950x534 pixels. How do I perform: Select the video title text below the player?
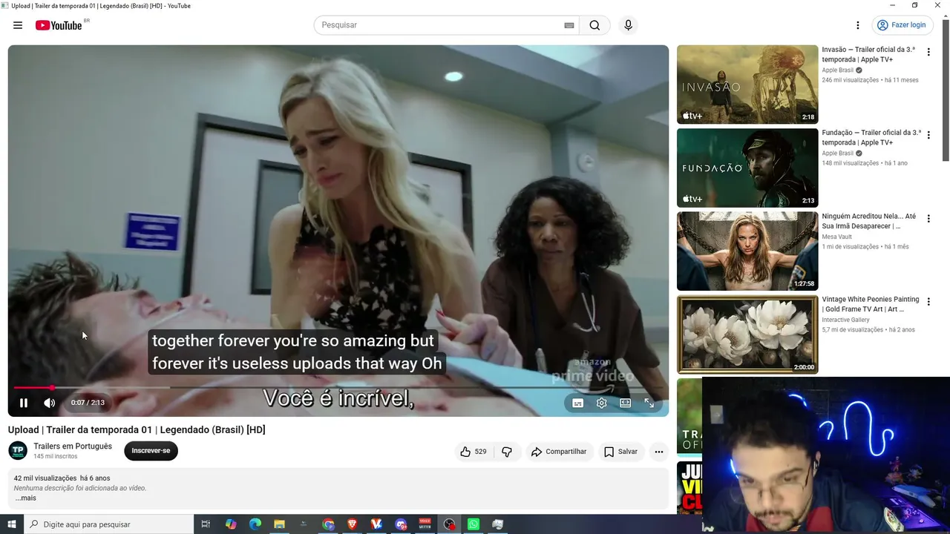(x=137, y=430)
